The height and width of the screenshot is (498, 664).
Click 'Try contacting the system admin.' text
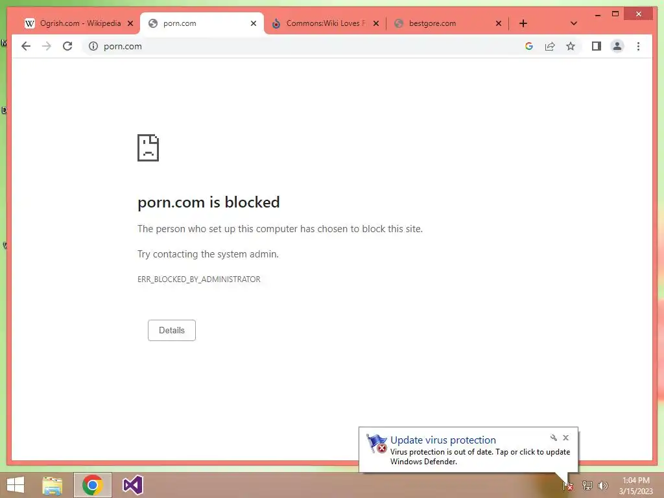tap(208, 254)
